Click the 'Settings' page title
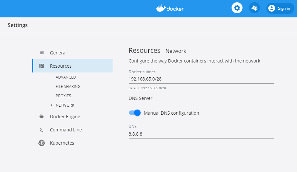The width and height of the screenshot is (297, 172). [x=18, y=25]
